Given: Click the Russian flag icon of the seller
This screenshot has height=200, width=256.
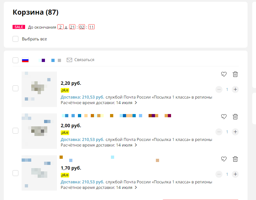Looking at the screenshot, I should [x=25, y=60].
